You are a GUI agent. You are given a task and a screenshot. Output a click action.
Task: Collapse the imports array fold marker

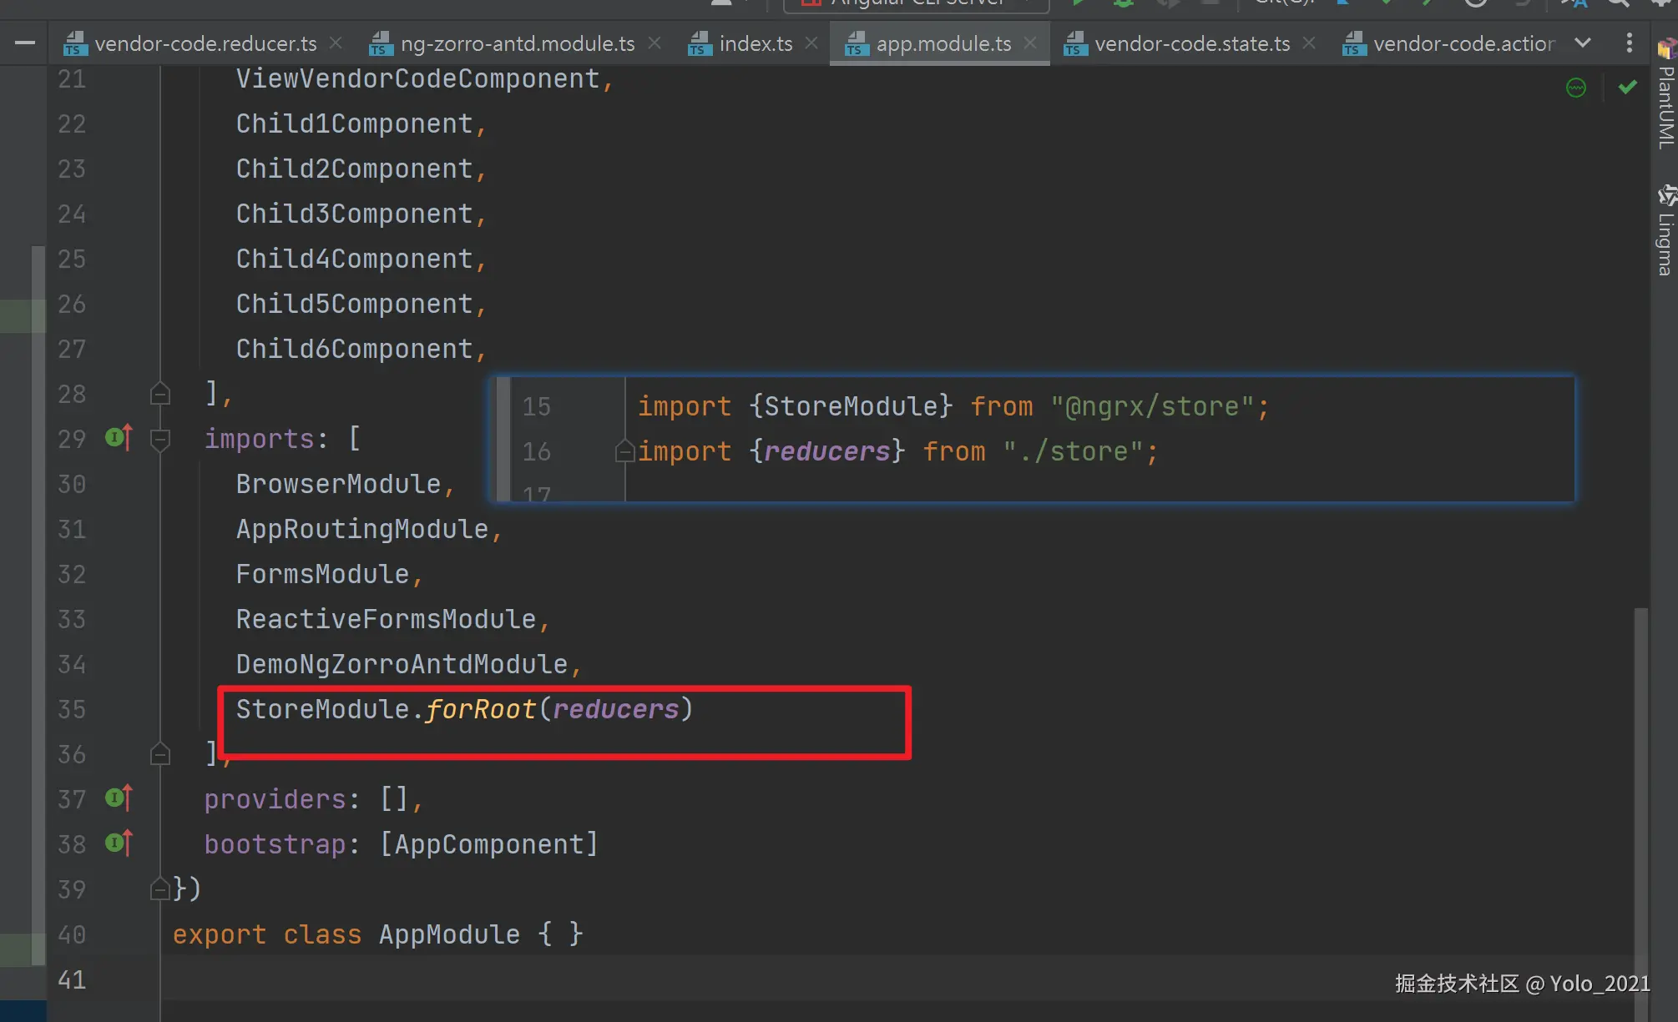(160, 439)
